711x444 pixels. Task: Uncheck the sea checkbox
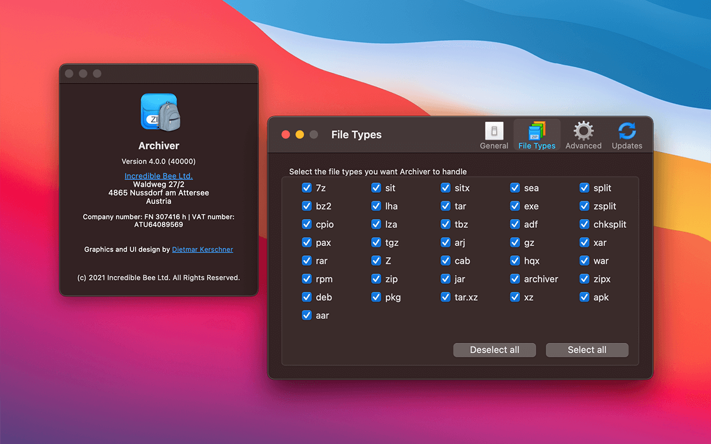pos(515,188)
